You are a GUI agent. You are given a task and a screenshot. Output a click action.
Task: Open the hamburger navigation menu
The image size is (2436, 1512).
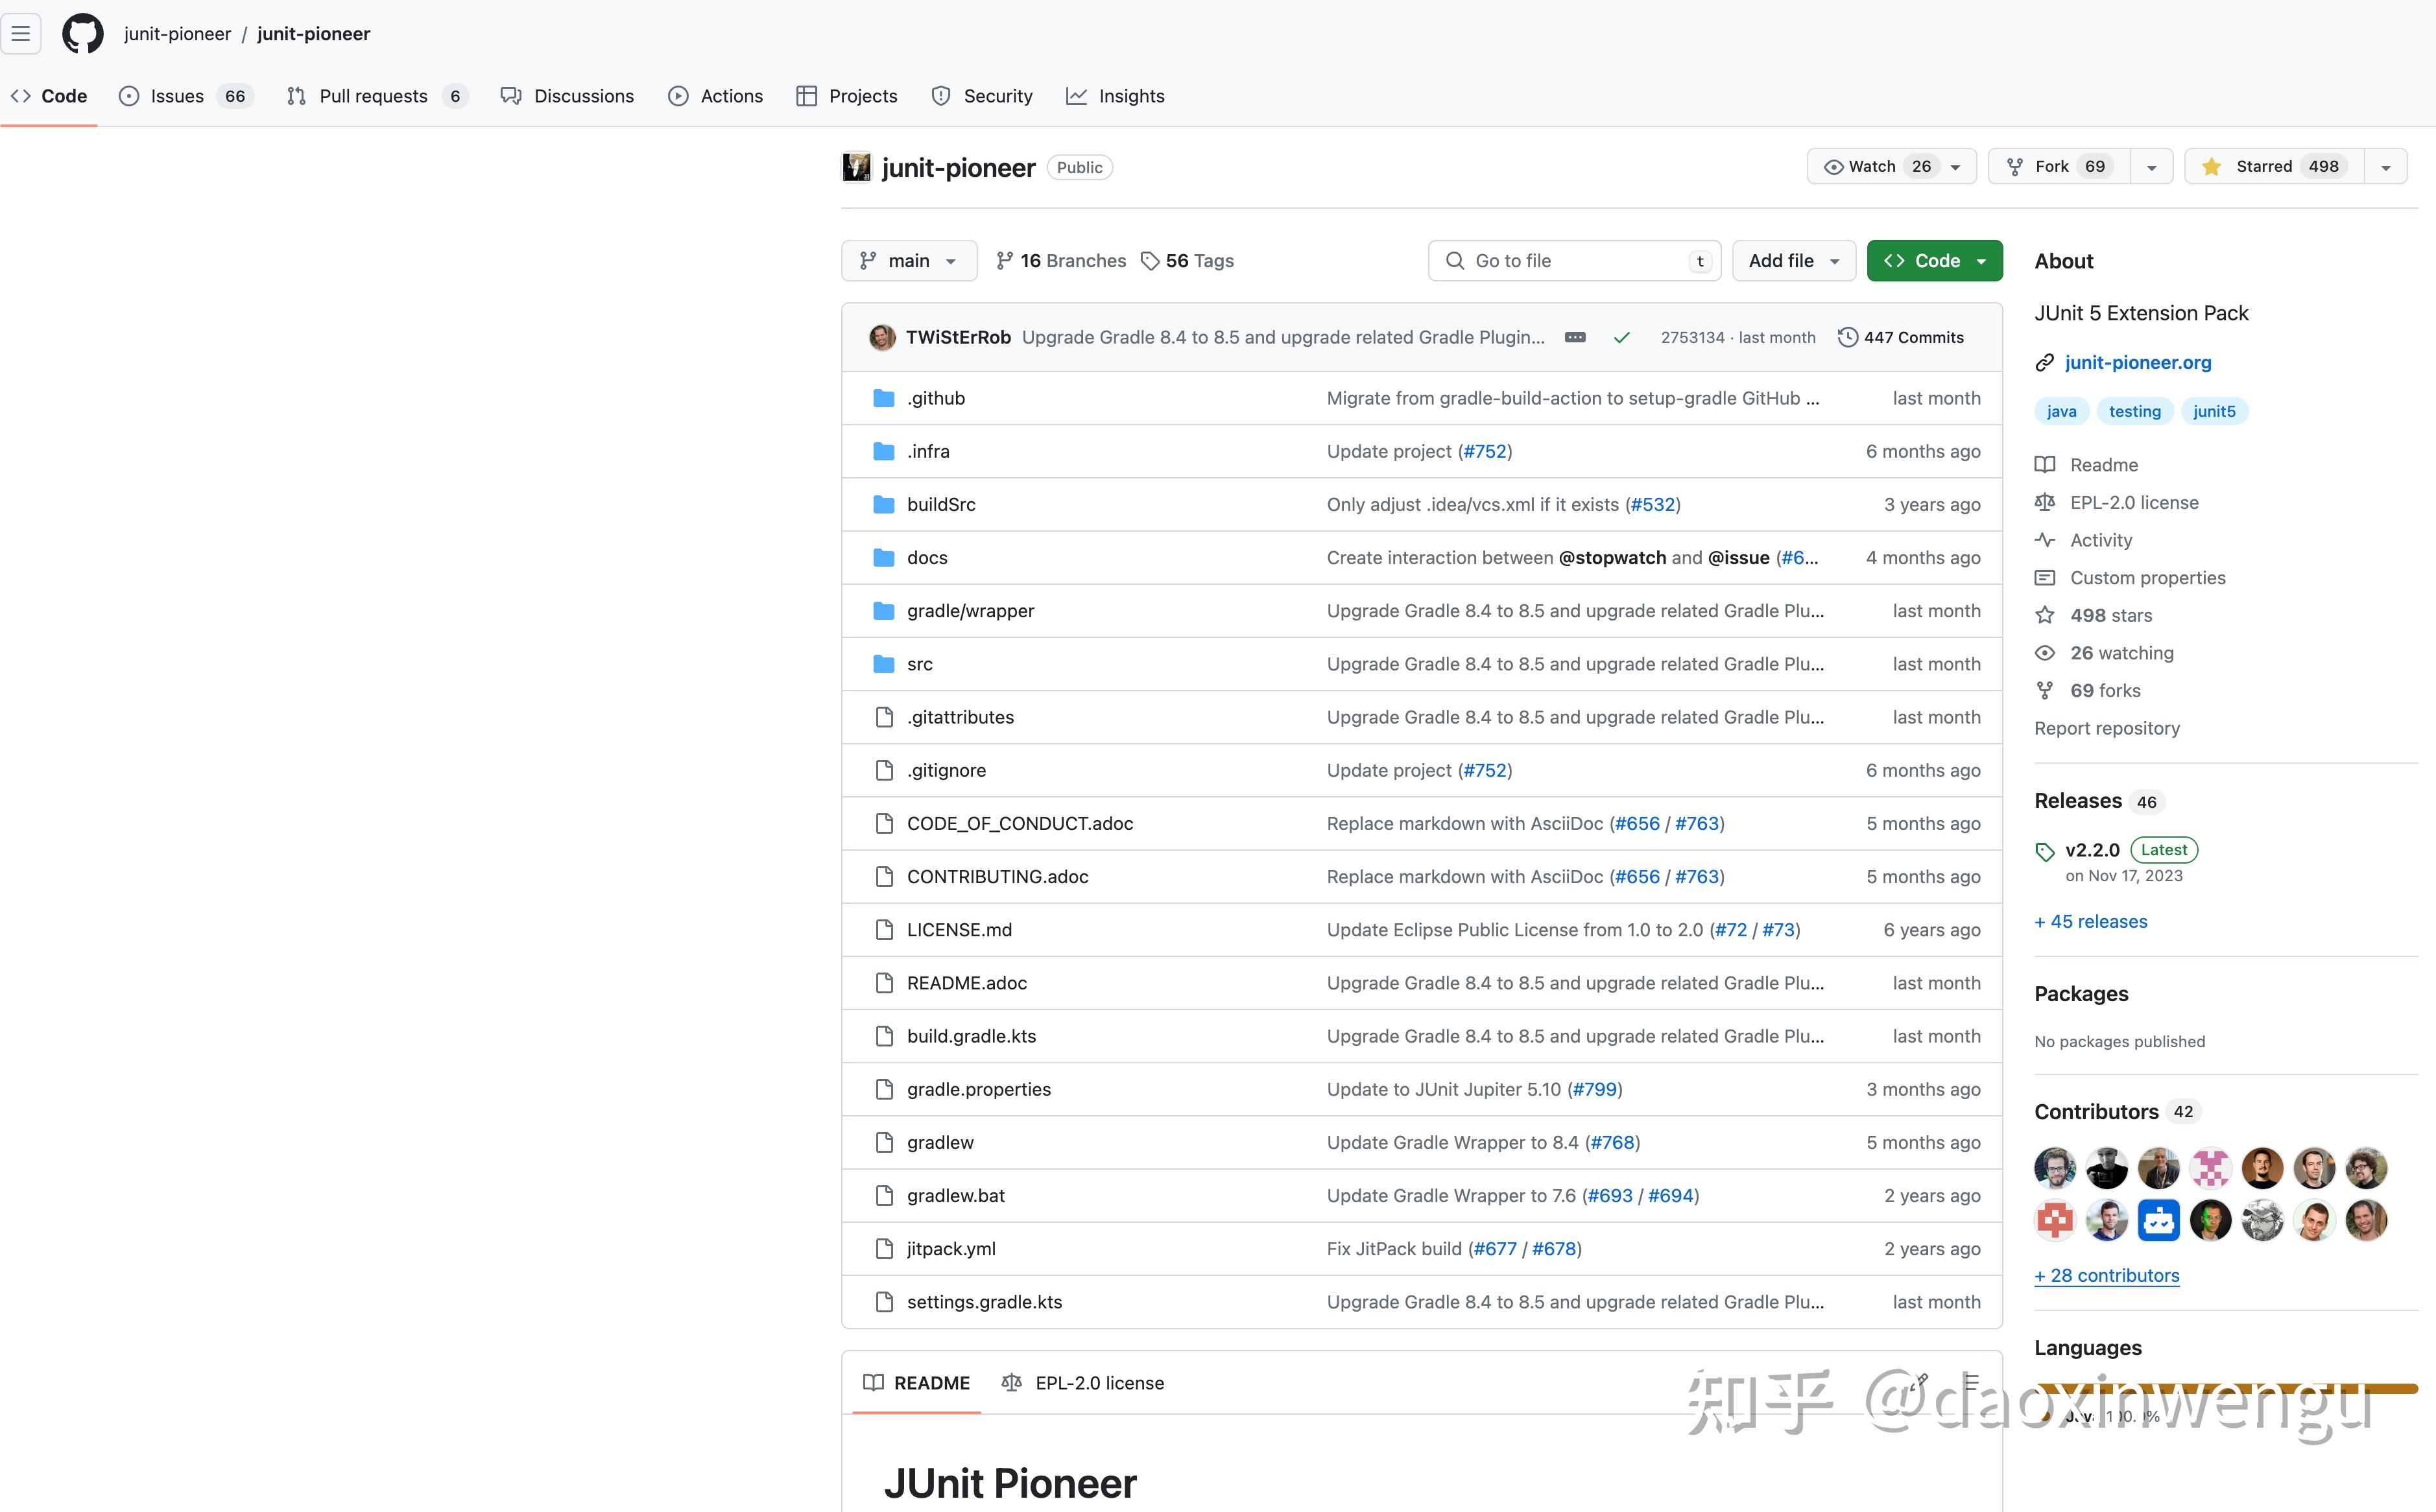pyautogui.click(x=21, y=34)
